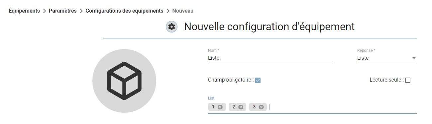Open Paramètres breadcrumb link
Viewport: 432px width, 124px height.
(x=63, y=11)
